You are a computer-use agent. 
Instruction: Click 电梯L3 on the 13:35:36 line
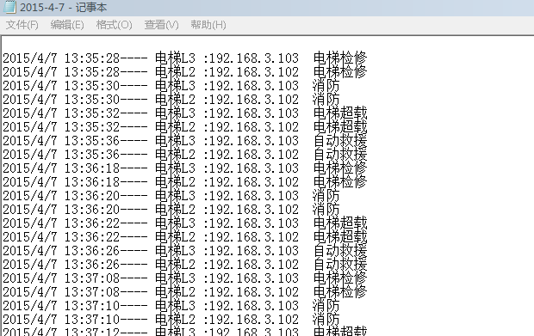pos(176,140)
